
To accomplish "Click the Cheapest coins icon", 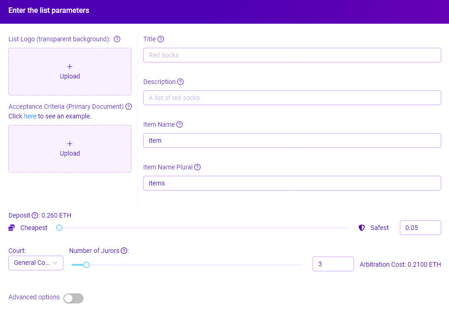I will [x=11, y=228].
